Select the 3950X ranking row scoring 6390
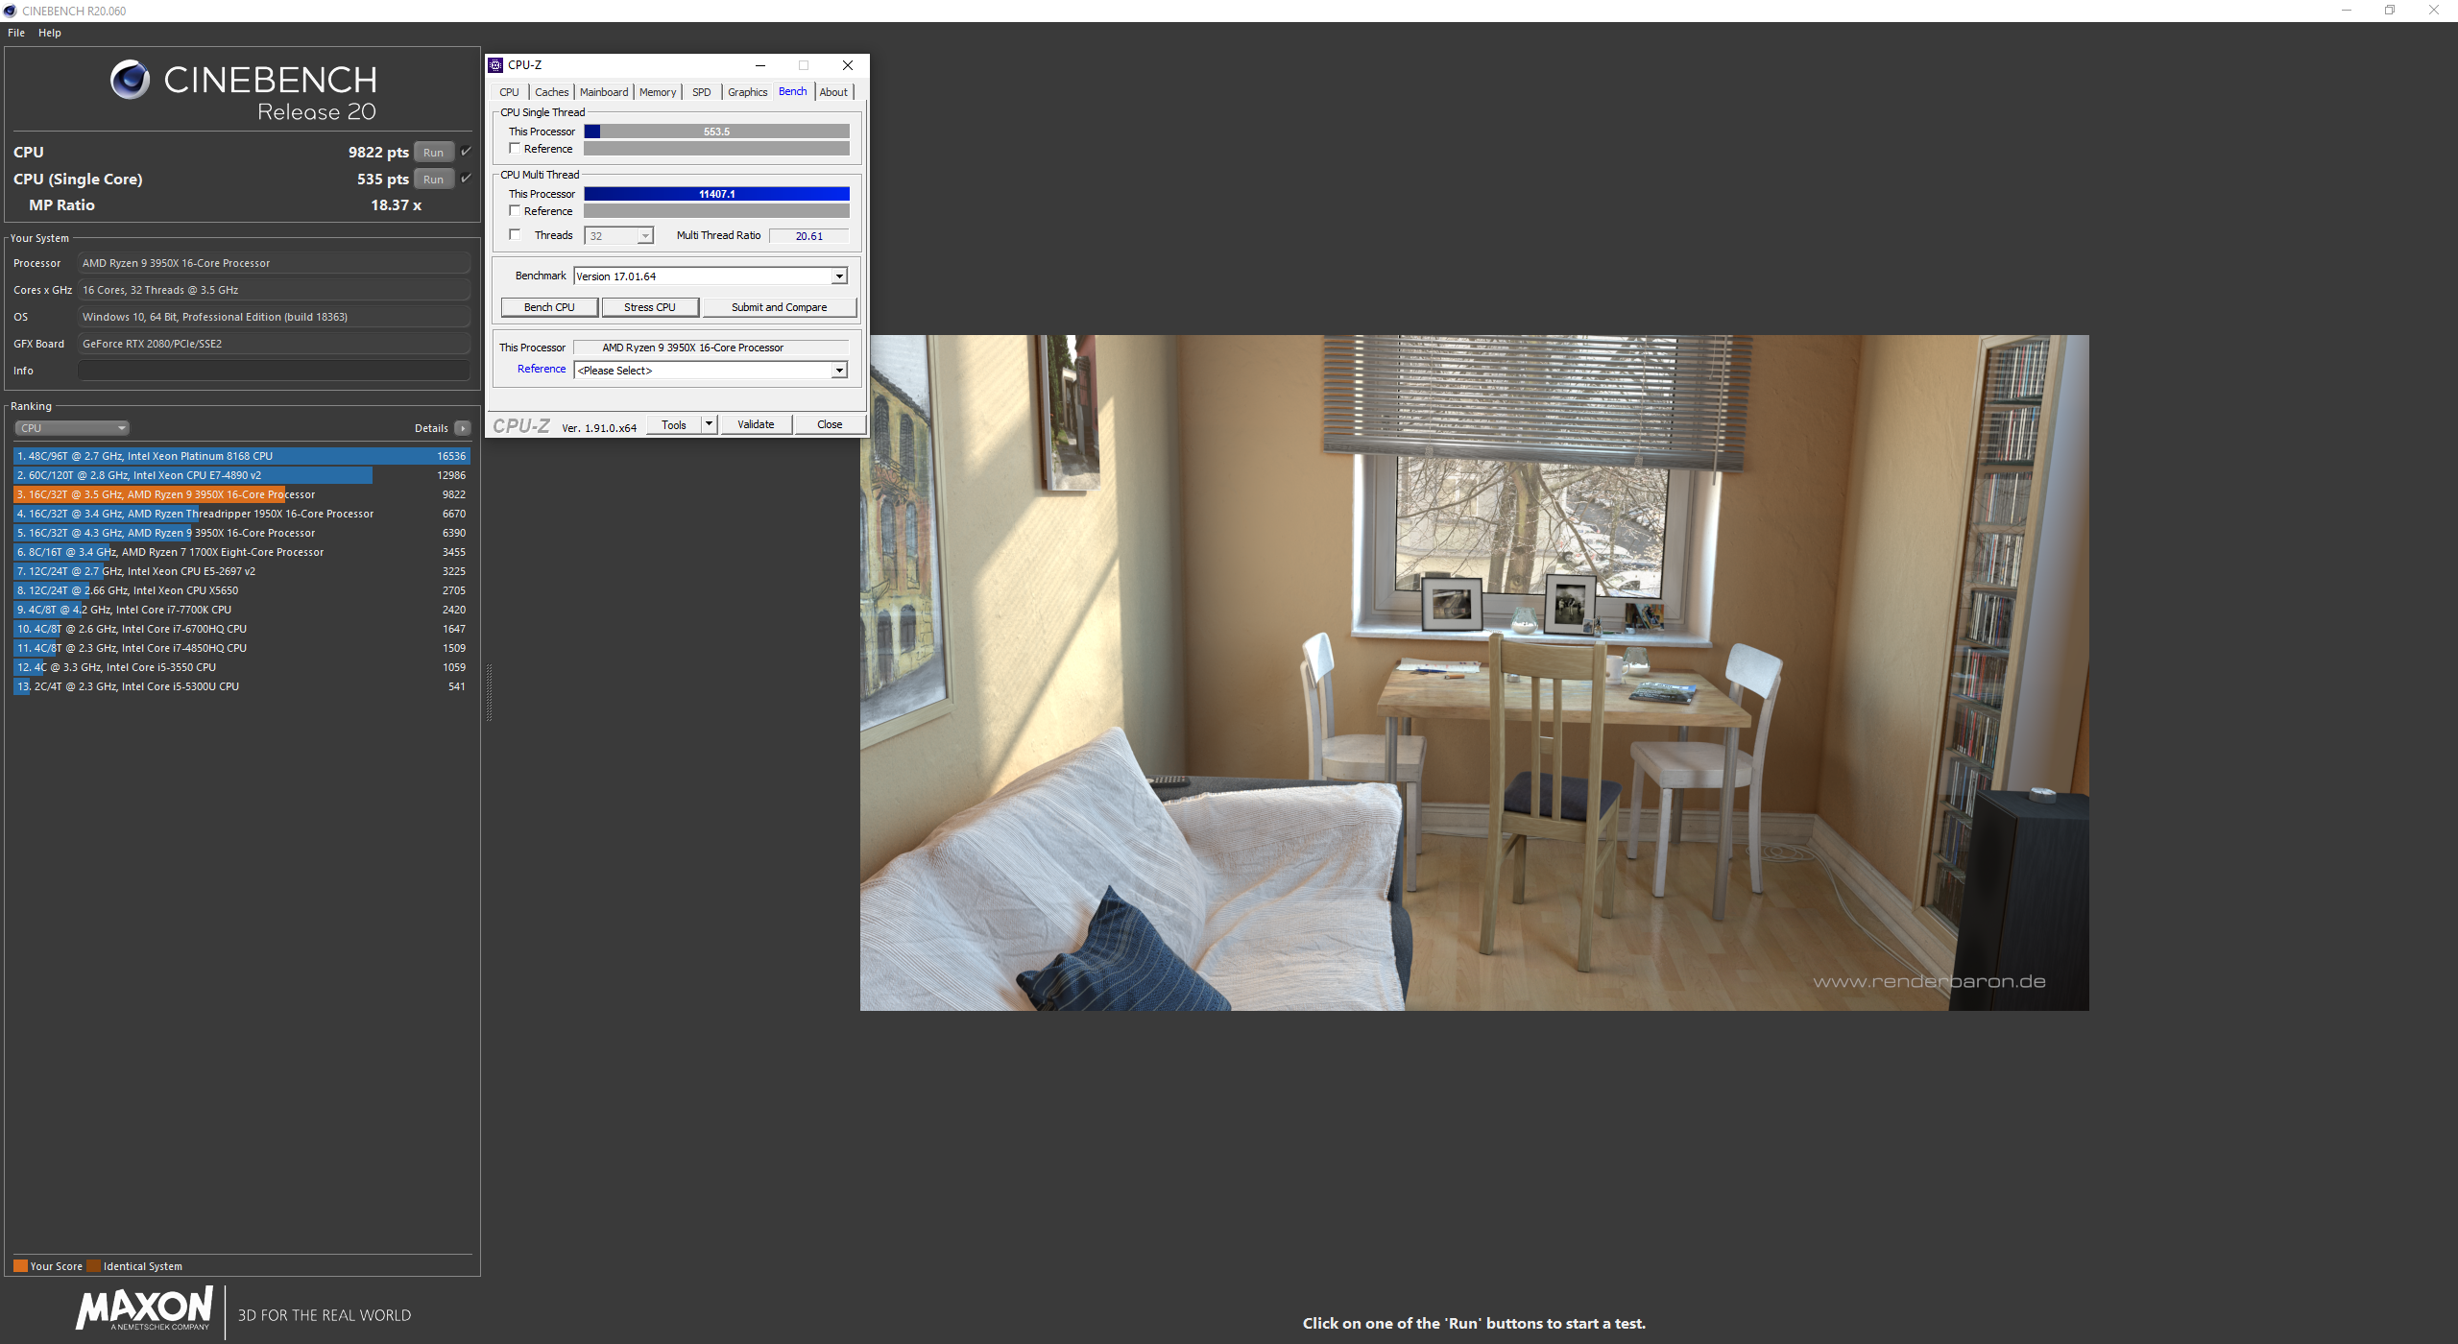The width and height of the screenshot is (2458, 1344). click(x=242, y=533)
